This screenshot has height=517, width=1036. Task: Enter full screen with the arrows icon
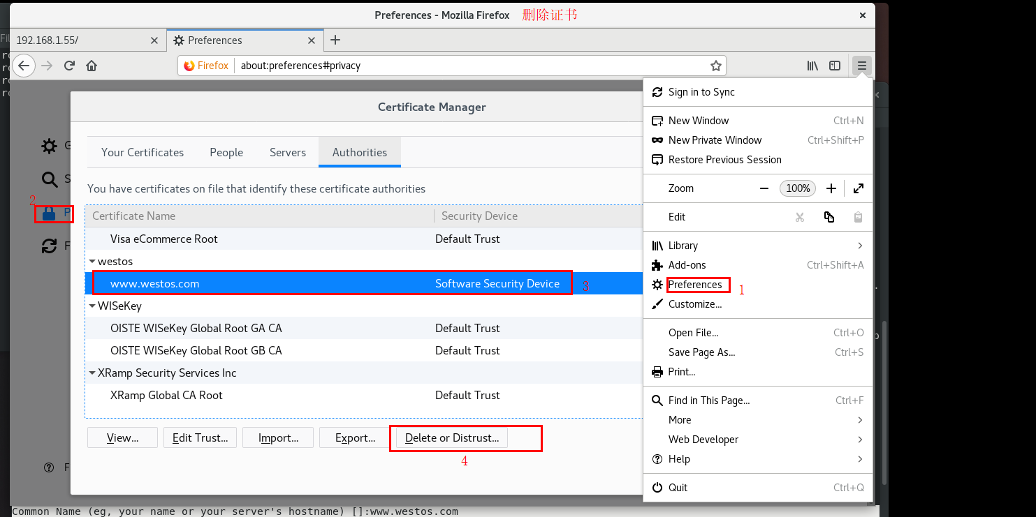click(859, 188)
